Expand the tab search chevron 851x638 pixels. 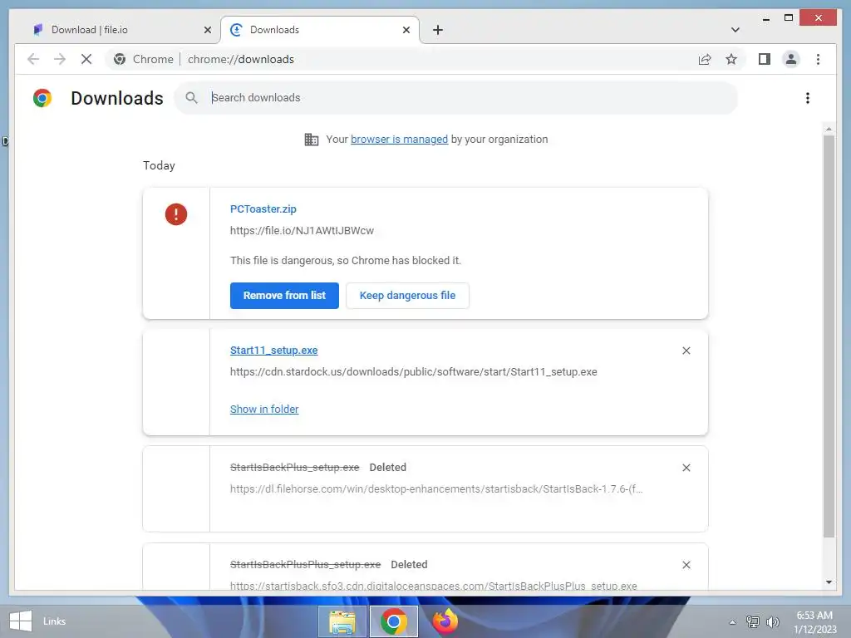pyautogui.click(x=735, y=30)
